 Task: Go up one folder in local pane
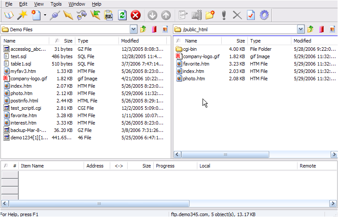[x=143, y=30]
